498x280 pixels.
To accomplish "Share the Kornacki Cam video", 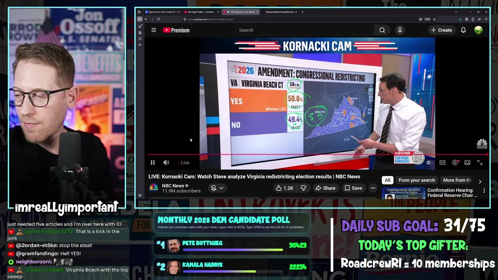I will click(325, 188).
